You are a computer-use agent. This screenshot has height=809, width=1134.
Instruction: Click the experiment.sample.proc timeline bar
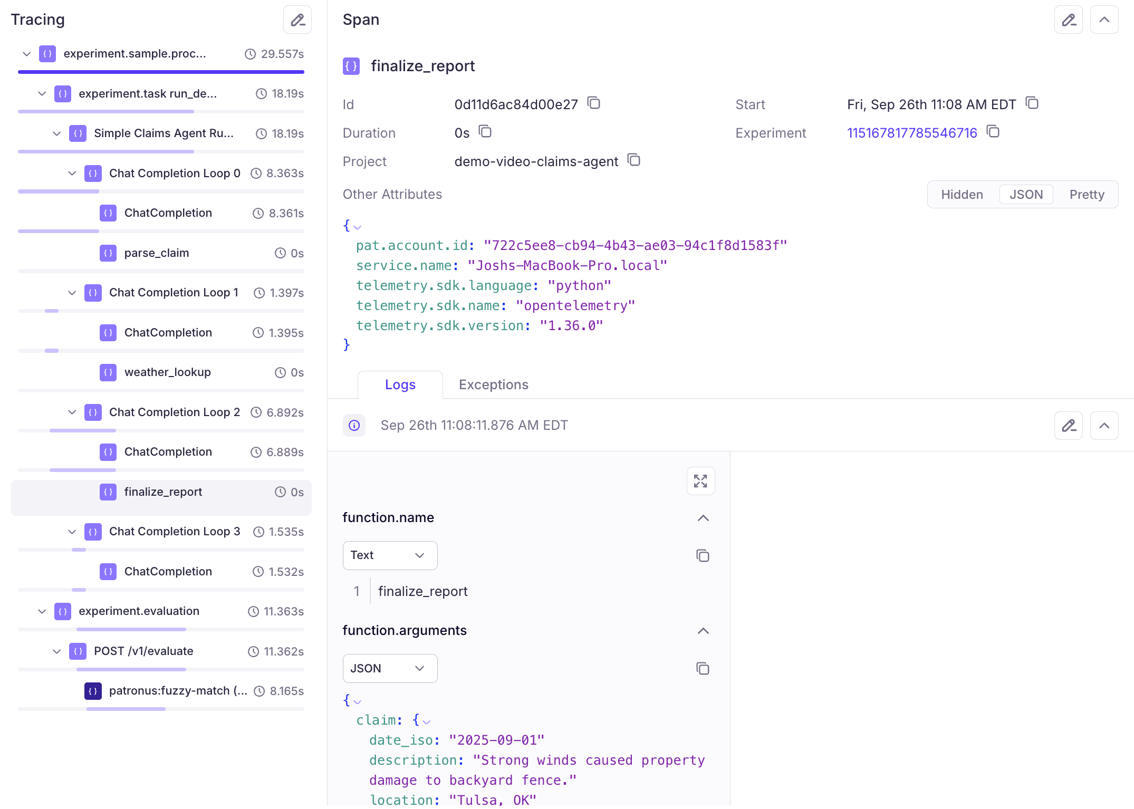161,72
